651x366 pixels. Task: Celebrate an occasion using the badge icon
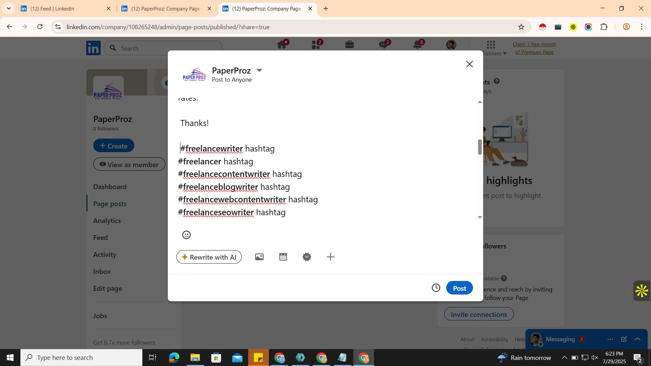pyautogui.click(x=307, y=257)
